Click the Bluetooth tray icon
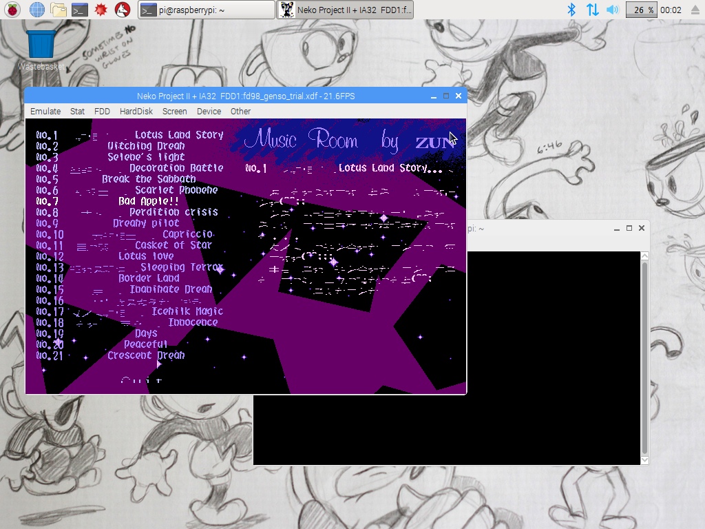705x529 pixels. 571,10
